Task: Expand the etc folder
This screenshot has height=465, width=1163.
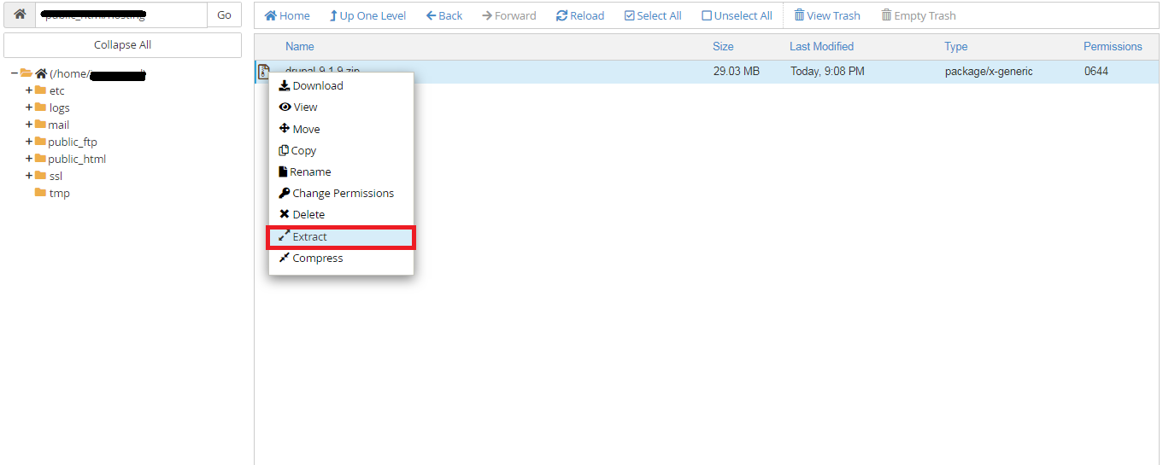Action: coord(29,90)
